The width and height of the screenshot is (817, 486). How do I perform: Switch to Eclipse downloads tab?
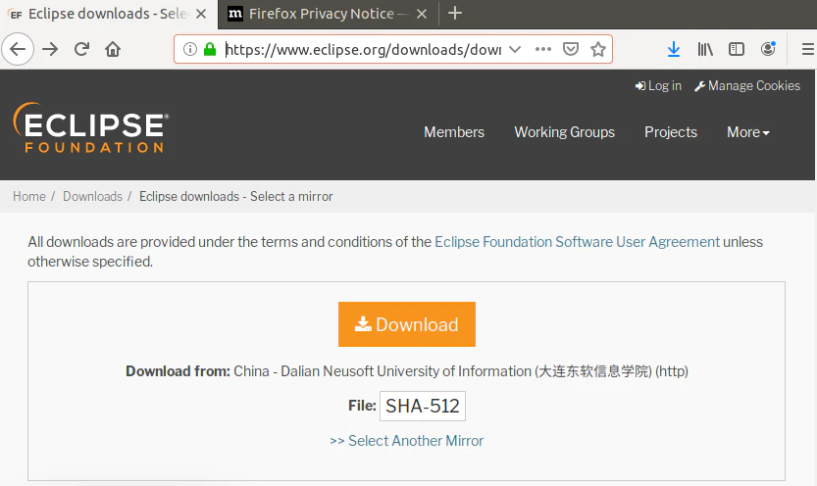pyautogui.click(x=107, y=14)
